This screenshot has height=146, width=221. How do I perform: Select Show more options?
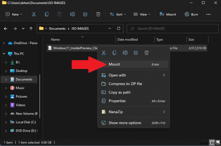point(134,123)
